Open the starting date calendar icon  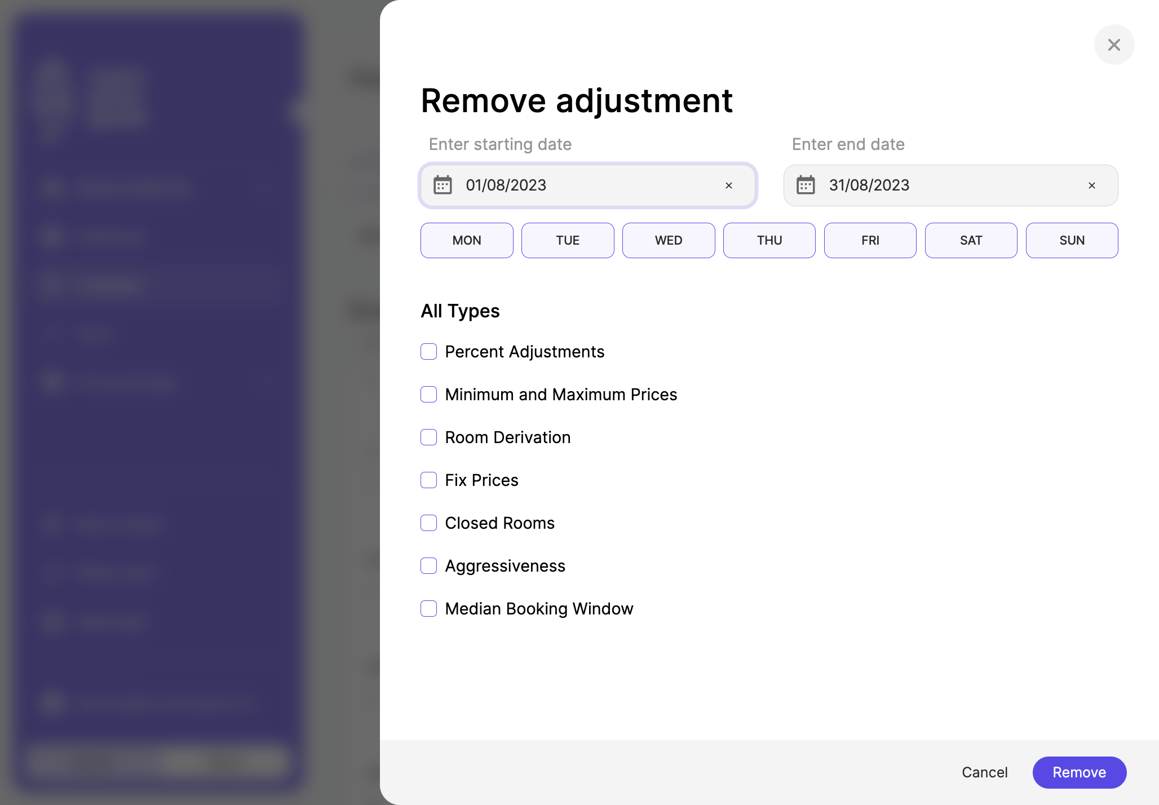(443, 185)
